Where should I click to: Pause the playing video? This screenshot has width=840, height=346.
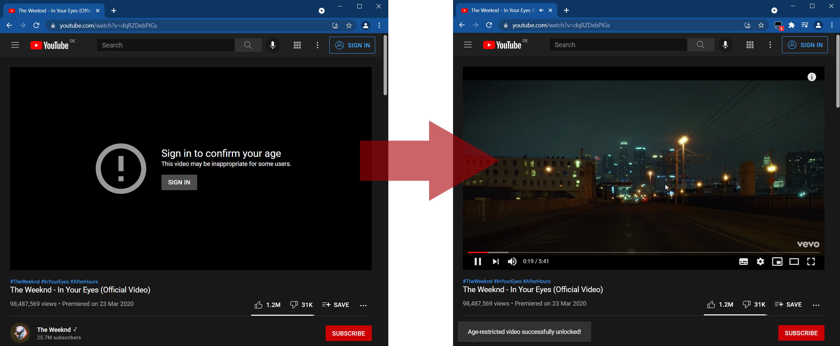coord(478,262)
